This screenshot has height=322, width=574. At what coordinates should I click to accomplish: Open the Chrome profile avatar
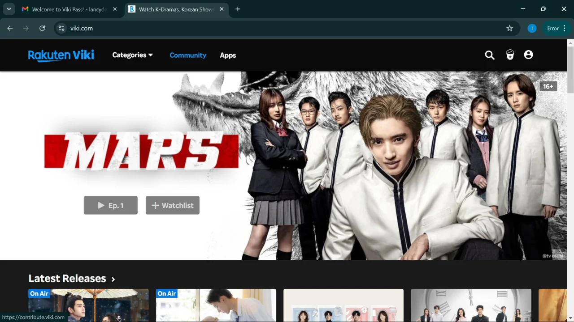pyautogui.click(x=532, y=28)
